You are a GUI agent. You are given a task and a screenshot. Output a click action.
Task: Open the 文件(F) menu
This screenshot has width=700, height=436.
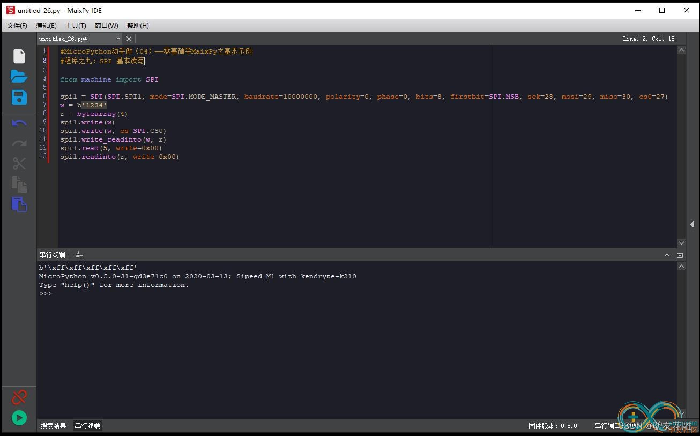(x=17, y=26)
